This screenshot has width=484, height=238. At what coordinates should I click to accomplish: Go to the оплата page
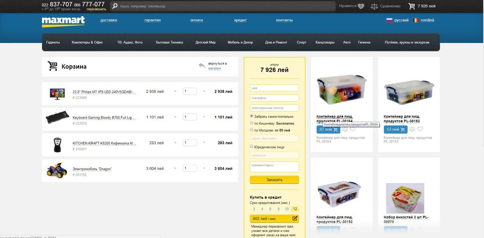197,20
